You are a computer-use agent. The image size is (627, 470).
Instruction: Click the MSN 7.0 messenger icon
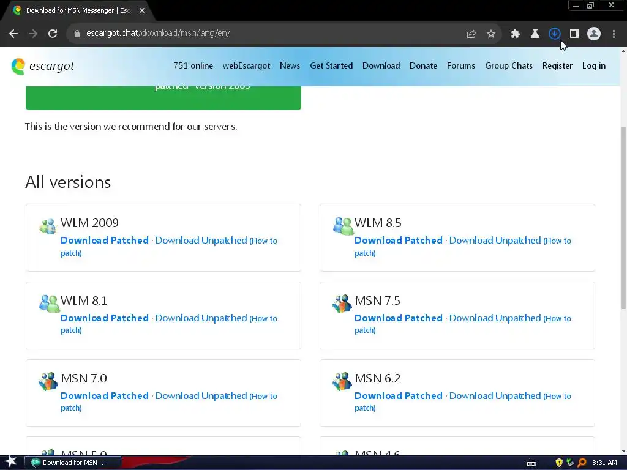click(48, 381)
